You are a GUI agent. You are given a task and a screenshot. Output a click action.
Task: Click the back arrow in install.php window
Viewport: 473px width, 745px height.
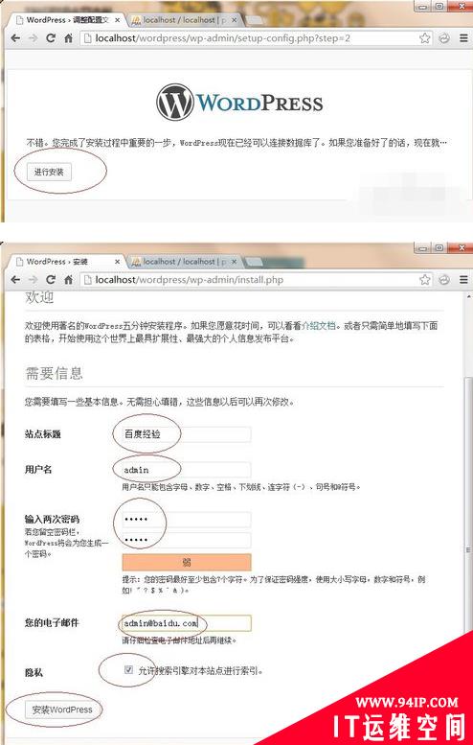tap(15, 280)
